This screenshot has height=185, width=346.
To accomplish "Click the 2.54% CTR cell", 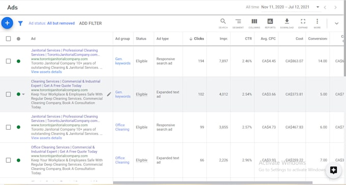I will pyautogui.click(x=247, y=94).
